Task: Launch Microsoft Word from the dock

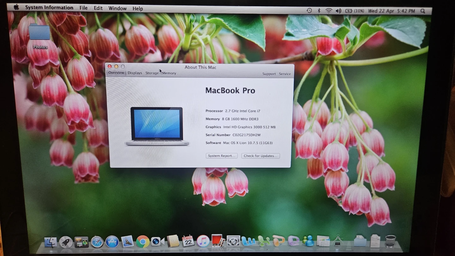Action: pos(248,241)
